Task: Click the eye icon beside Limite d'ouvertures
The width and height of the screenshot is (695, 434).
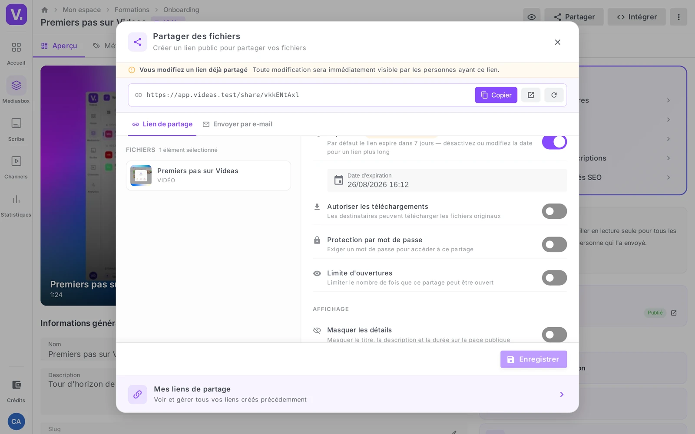Action: pyautogui.click(x=317, y=273)
